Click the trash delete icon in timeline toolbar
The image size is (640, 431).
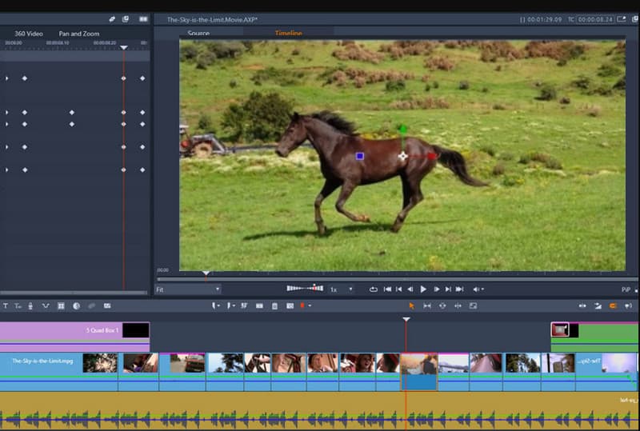pos(274,305)
